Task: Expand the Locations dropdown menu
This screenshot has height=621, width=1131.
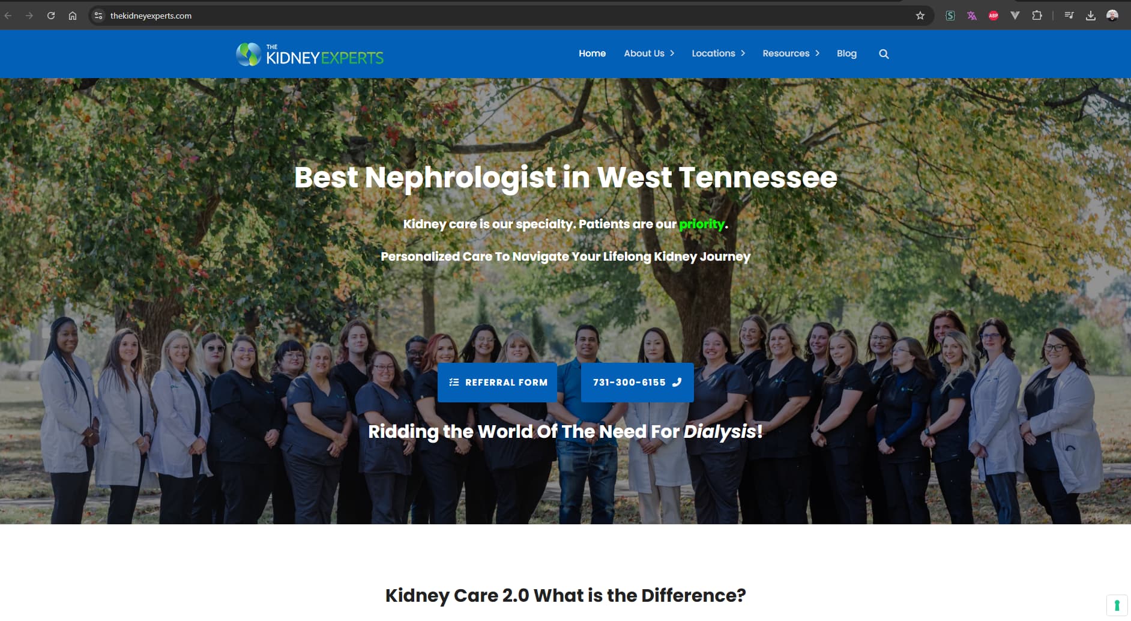Action: (x=719, y=53)
